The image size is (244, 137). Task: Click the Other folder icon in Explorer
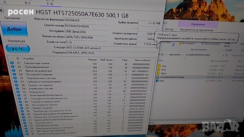tap(159, 73)
